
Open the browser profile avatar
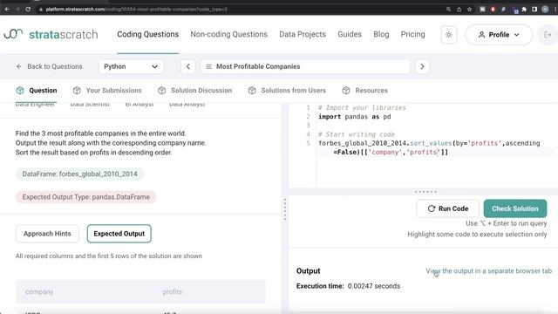coord(545,10)
